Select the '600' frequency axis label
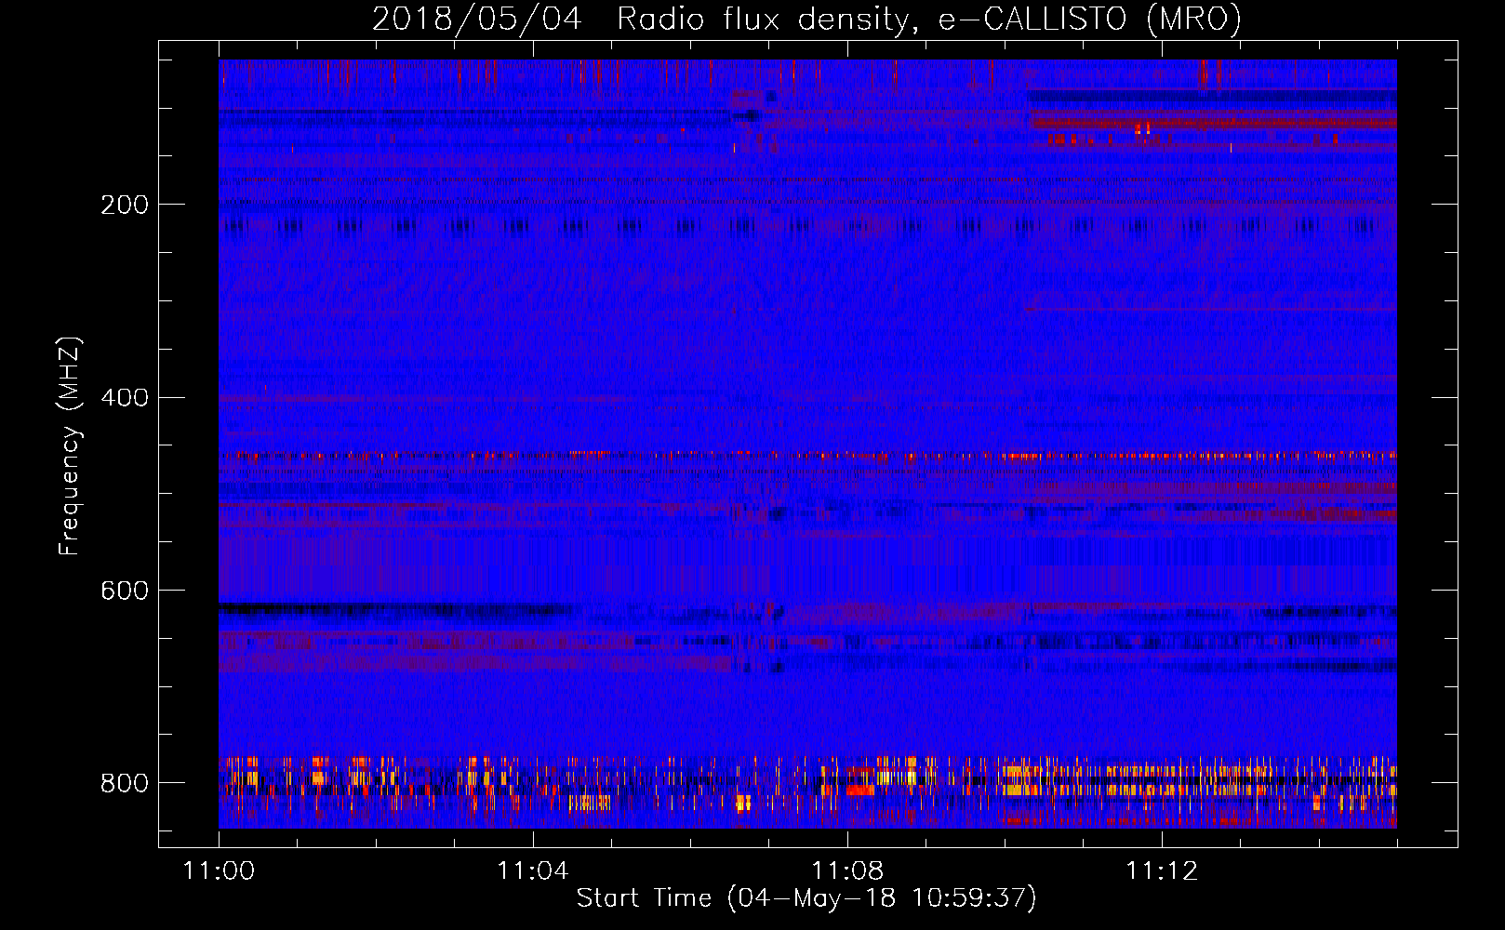This screenshot has height=930, width=1505. tap(125, 591)
